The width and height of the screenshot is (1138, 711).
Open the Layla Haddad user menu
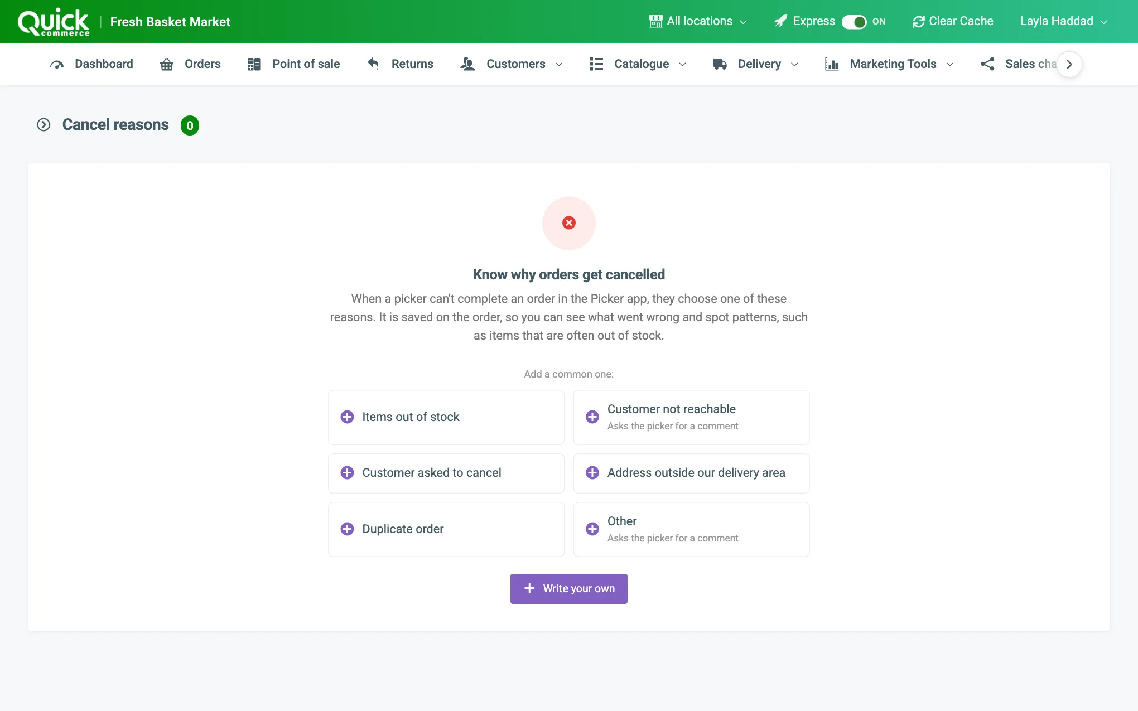coord(1064,21)
